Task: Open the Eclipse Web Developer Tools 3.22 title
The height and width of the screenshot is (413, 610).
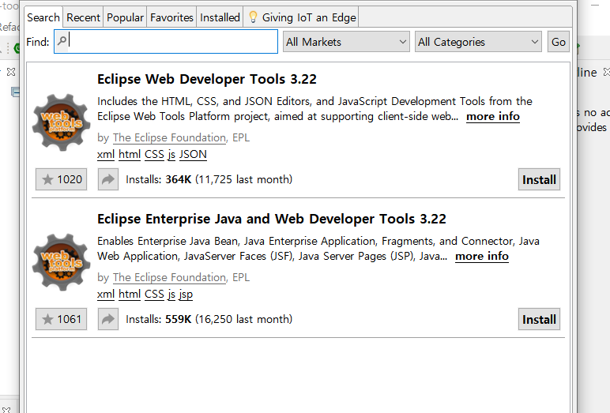Action: (207, 79)
